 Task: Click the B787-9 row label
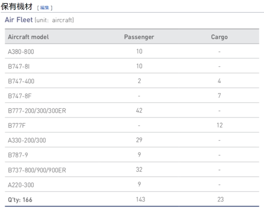[x=18, y=155]
